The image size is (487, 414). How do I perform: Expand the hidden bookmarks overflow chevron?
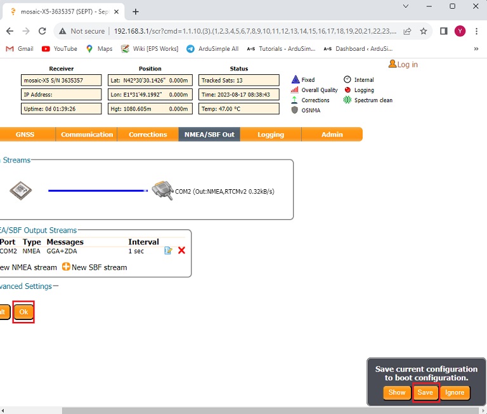[476, 49]
